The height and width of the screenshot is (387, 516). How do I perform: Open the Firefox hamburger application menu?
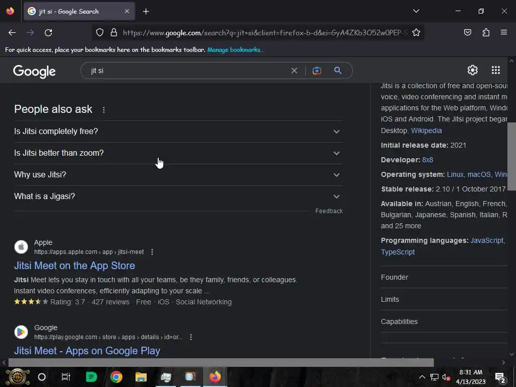[503, 32]
